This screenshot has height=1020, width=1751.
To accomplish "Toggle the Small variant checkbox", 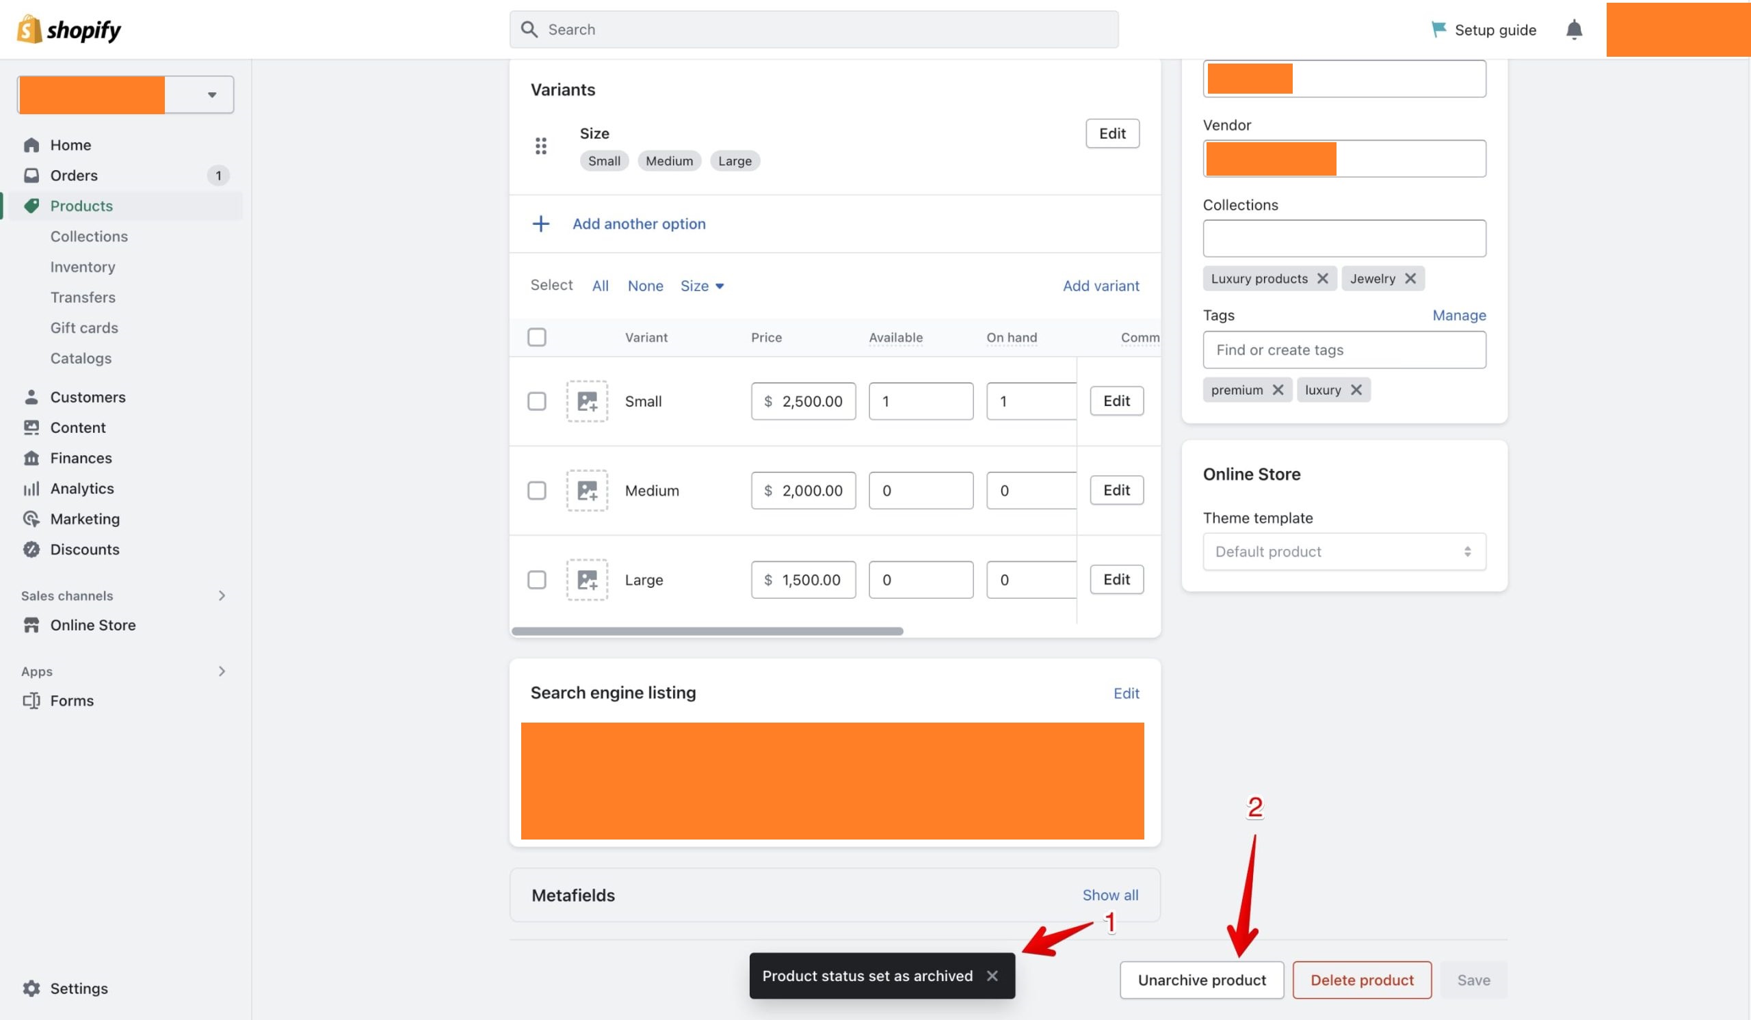I will 537,401.
